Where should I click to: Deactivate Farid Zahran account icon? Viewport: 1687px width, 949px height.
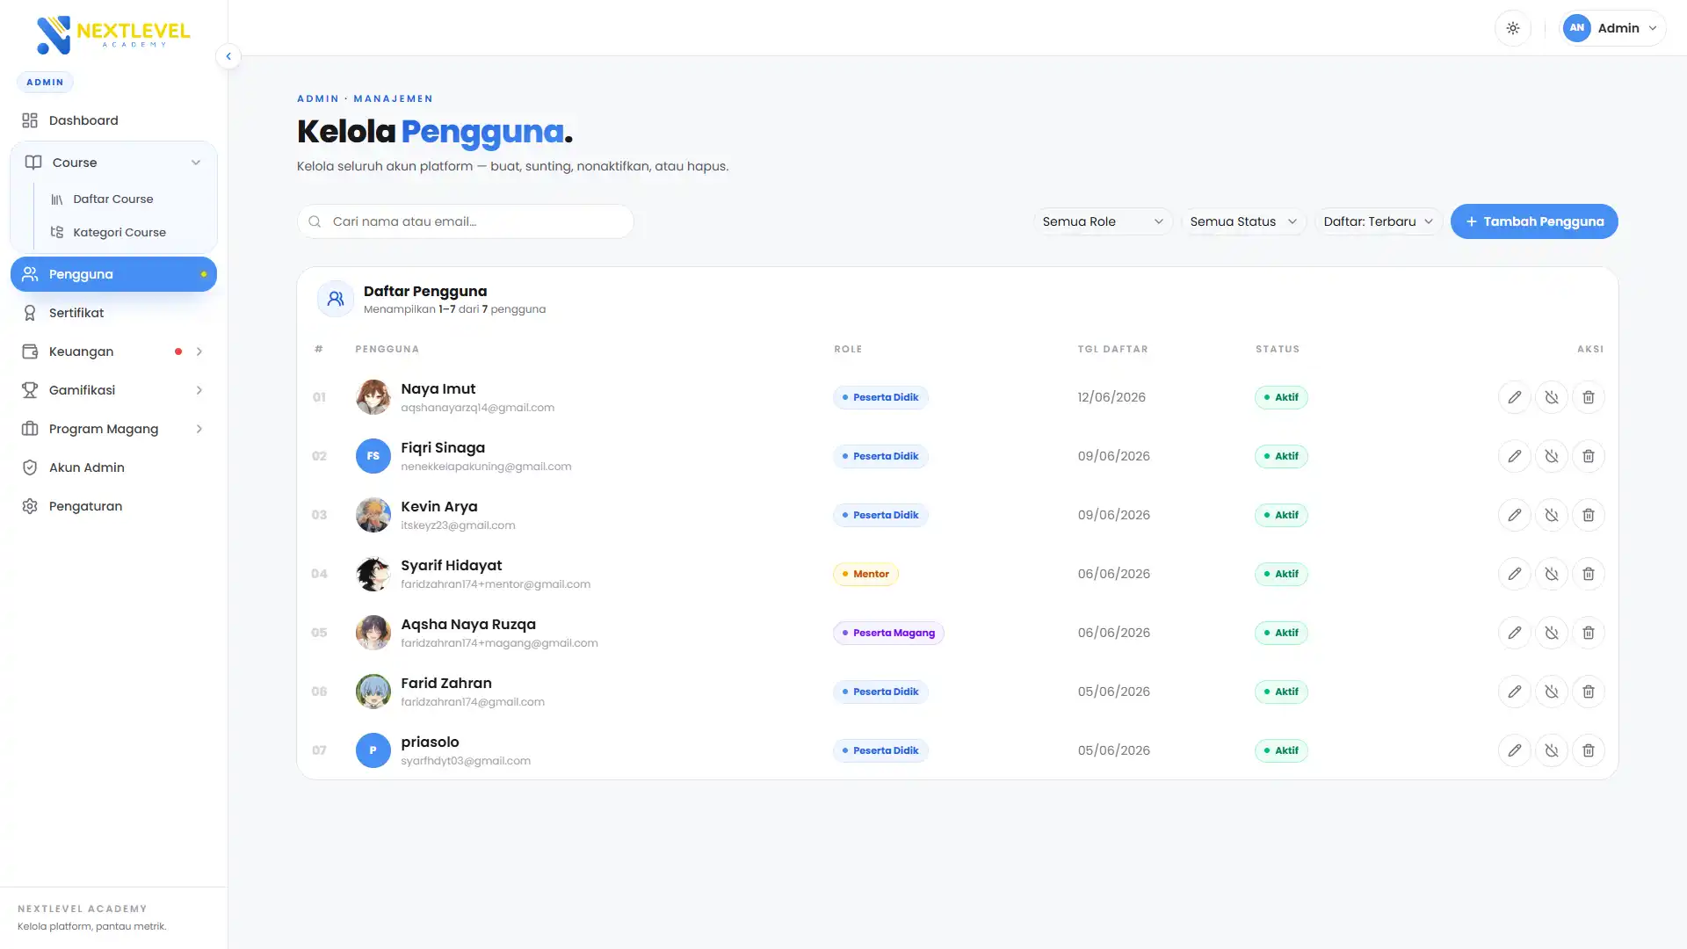point(1551,692)
